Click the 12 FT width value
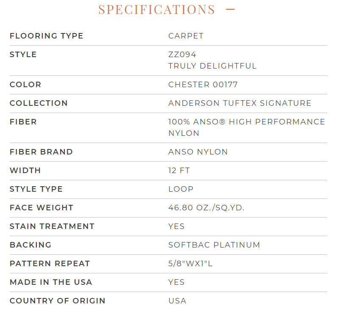 point(179,171)
